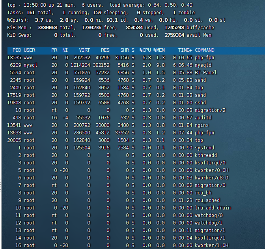The width and height of the screenshot is (265, 249).
Task: Click the nginx process command name
Action: tap(202, 125)
